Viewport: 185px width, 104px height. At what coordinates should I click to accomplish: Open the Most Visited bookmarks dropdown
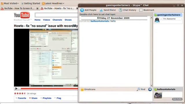pos(10,3)
